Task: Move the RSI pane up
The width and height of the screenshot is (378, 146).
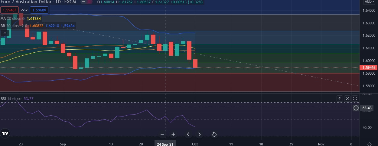Action: pos(340,98)
